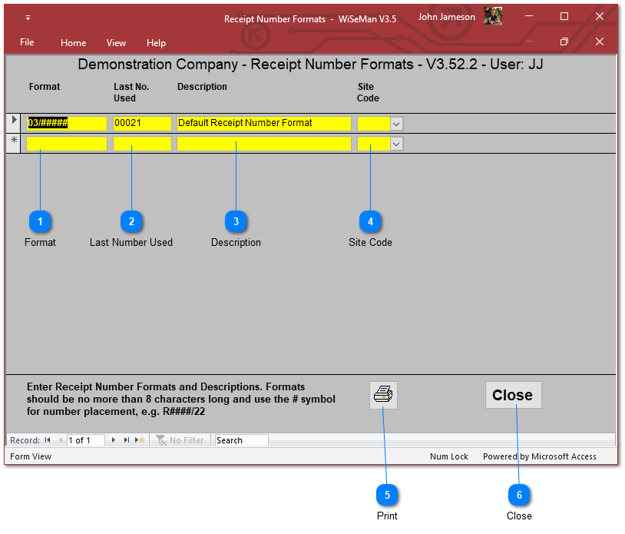The height and width of the screenshot is (534, 625).
Task: Select the first row's record selector
Action: click(x=14, y=121)
